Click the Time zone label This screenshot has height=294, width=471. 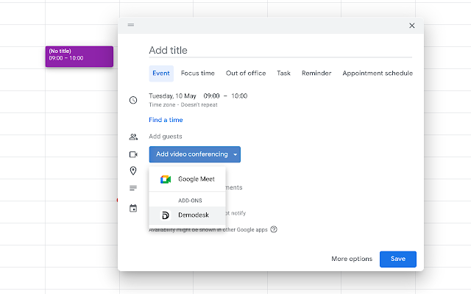[162, 104]
